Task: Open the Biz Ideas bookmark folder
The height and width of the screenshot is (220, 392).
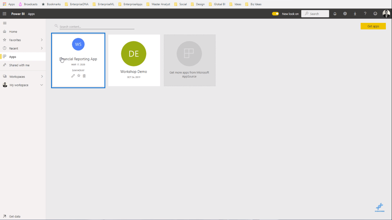Action: pos(253,4)
